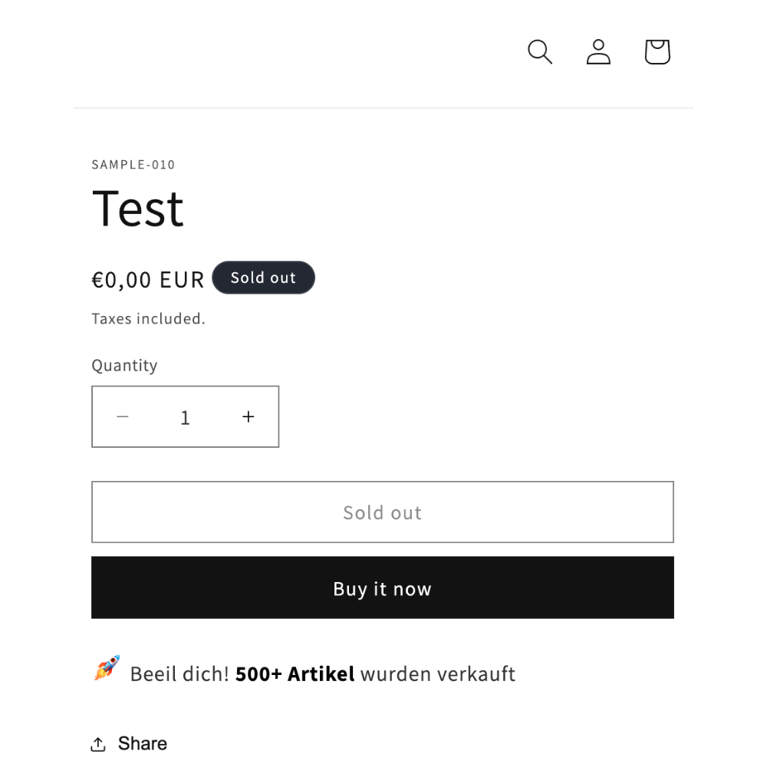This screenshot has width=767, height=767.
Task: Open the account login icon
Action: click(598, 52)
